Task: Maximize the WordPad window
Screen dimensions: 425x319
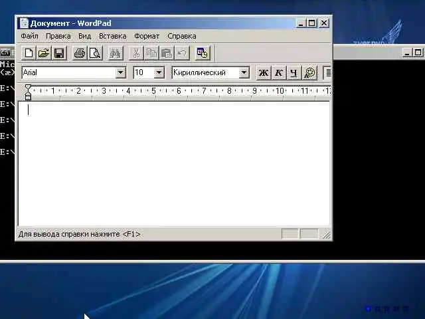Action: [x=311, y=23]
